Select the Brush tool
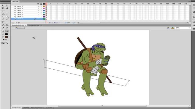The width and height of the screenshot is (195, 109). click(x=7, y=19)
